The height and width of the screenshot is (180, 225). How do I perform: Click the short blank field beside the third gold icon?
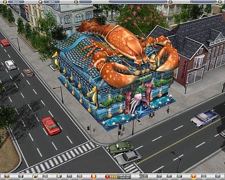(x=85, y=2)
